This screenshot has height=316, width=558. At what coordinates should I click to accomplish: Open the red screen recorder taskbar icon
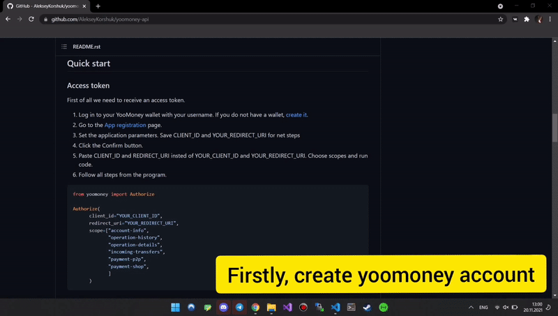coord(303,307)
